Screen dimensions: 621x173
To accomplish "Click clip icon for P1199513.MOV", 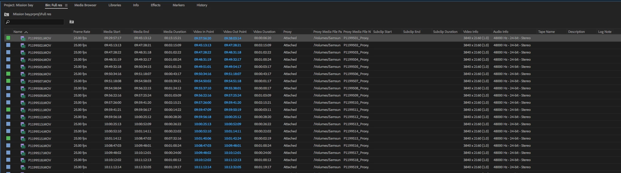I will 23,124.
